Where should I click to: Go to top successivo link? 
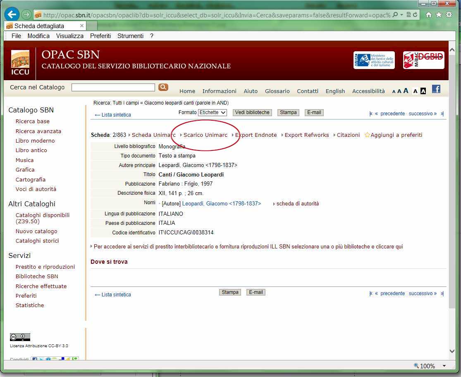point(423,114)
